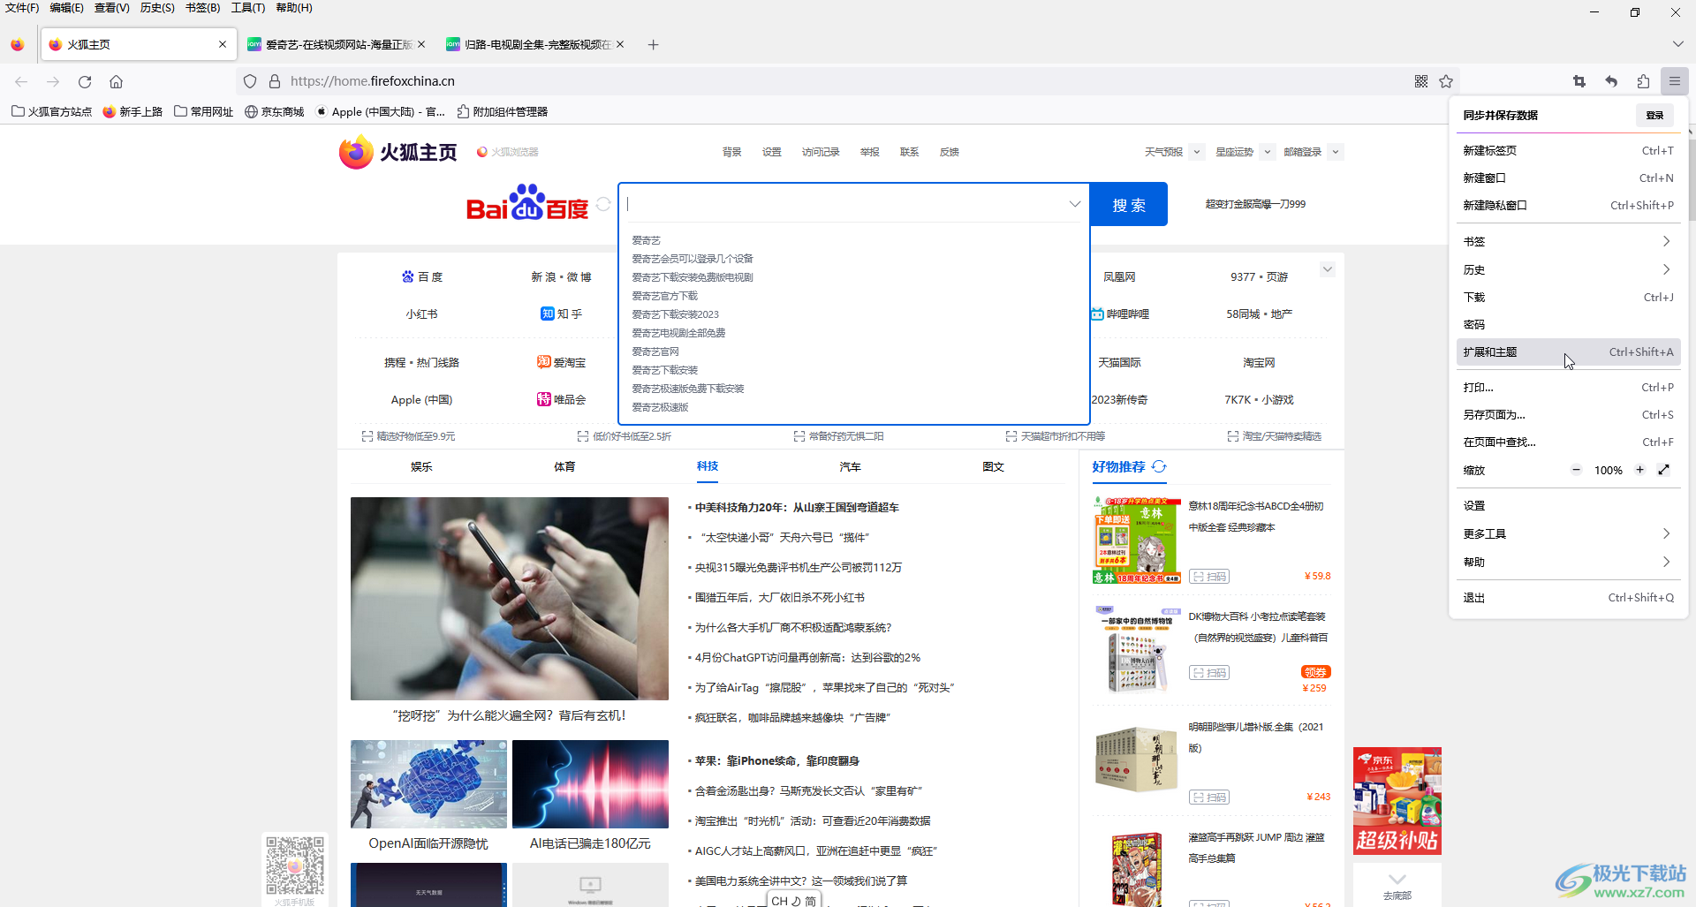This screenshot has width=1696, height=907.
Task: Go to the home page icon
Action: 116,81
